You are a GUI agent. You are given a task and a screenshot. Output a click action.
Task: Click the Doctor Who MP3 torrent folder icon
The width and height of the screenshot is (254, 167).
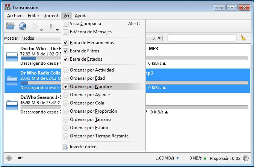[12, 57]
